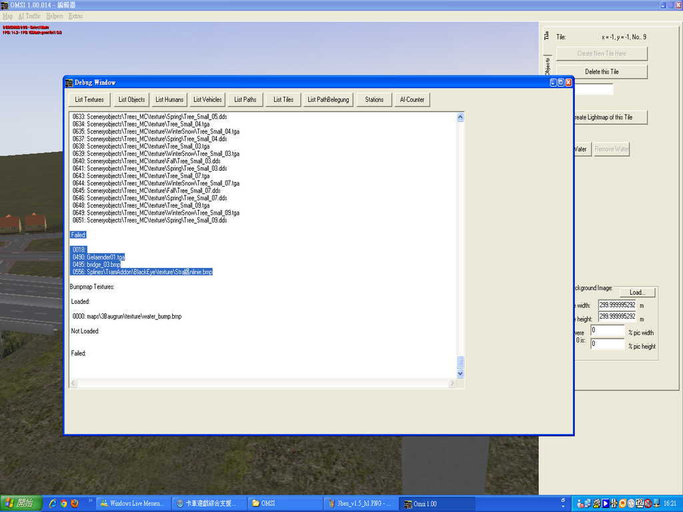Open Internet Explorer quick launch icon

pos(52,503)
